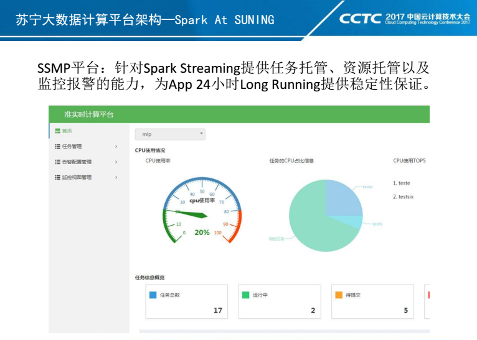The image size is (477, 340).
Task: Click the CPU使用率 chart title
Action: tap(158, 160)
